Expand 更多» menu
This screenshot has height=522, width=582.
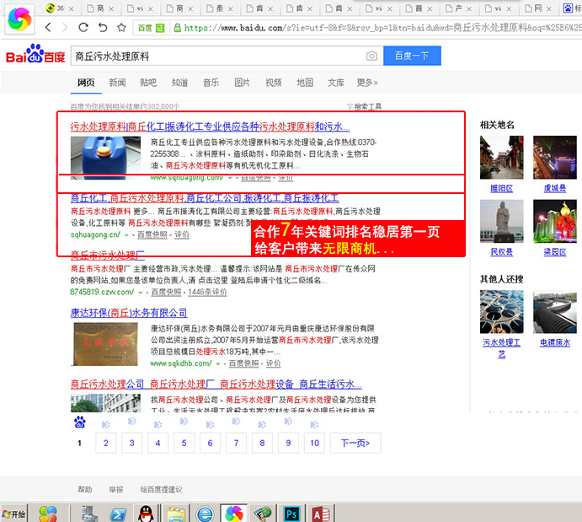coord(367,83)
